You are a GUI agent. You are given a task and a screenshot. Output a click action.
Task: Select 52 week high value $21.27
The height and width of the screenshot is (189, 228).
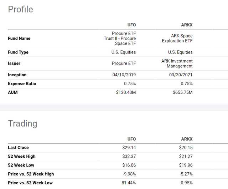[x=186, y=157]
